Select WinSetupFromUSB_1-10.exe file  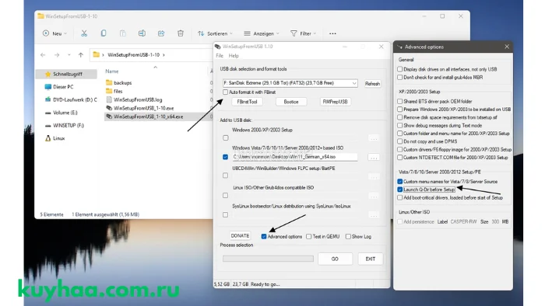click(143, 108)
